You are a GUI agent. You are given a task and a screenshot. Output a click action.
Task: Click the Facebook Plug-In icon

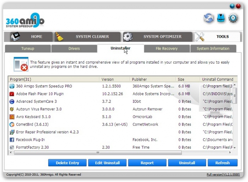pyautogui.click(x=12, y=140)
